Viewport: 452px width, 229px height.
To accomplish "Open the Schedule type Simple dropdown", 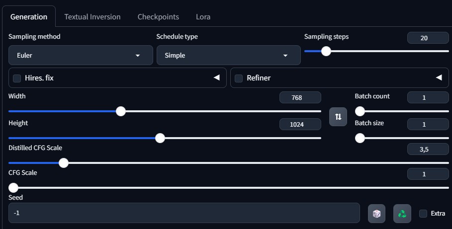I will point(229,55).
